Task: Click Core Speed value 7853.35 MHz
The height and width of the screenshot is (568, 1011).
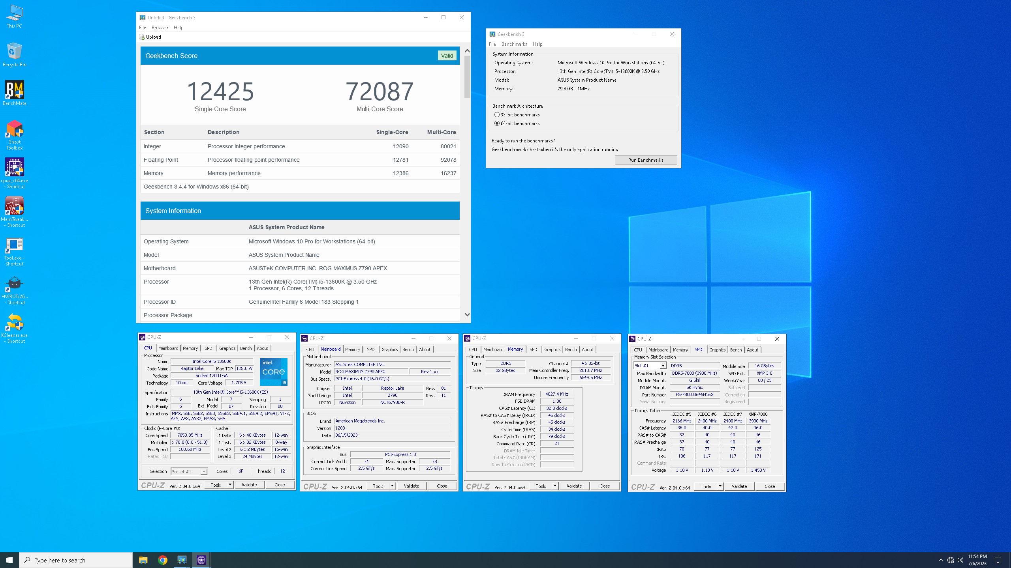Action: click(x=190, y=435)
